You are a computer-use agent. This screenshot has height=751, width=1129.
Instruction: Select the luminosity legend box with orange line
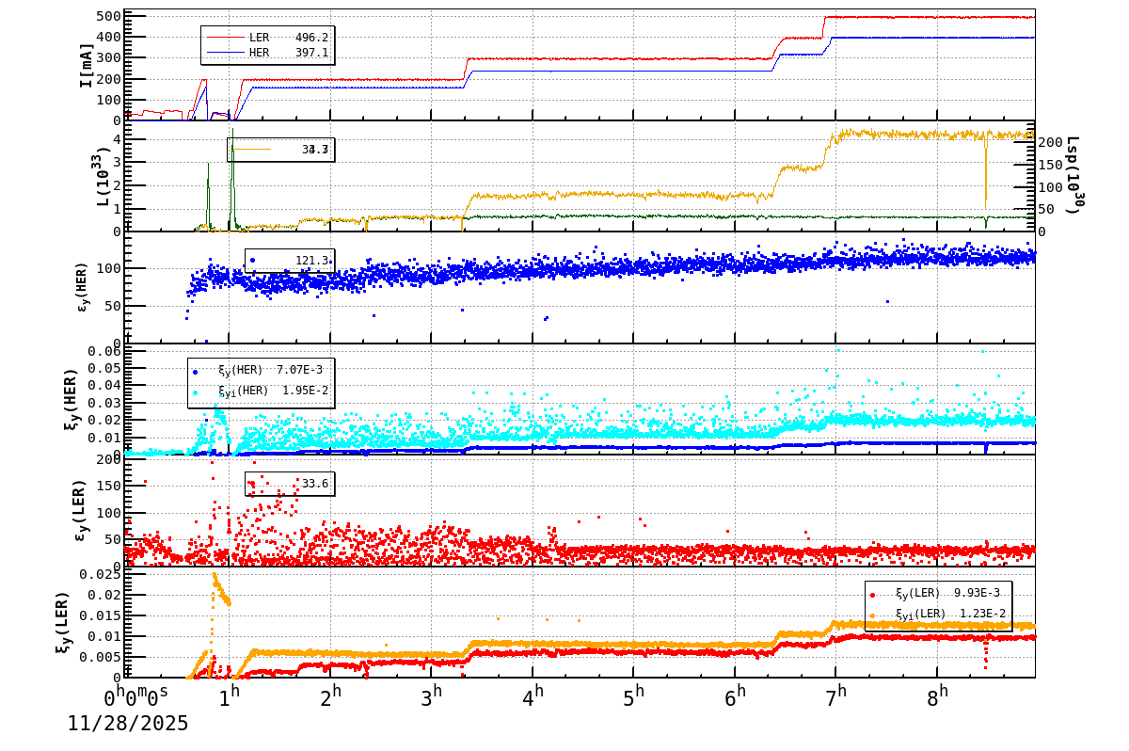pyautogui.click(x=280, y=149)
